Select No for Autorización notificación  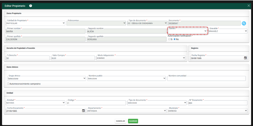coord(175,39)
